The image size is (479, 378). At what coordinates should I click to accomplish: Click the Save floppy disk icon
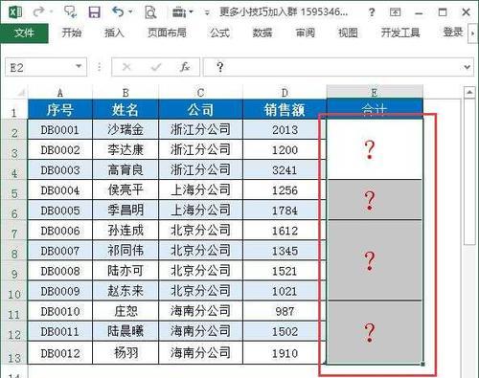tap(94, 12)
